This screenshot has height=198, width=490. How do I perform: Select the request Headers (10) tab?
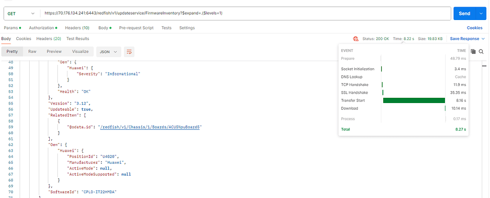click(x=77, y=28)
